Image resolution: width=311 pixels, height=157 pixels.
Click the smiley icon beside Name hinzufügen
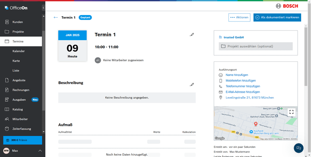[221, 75]
